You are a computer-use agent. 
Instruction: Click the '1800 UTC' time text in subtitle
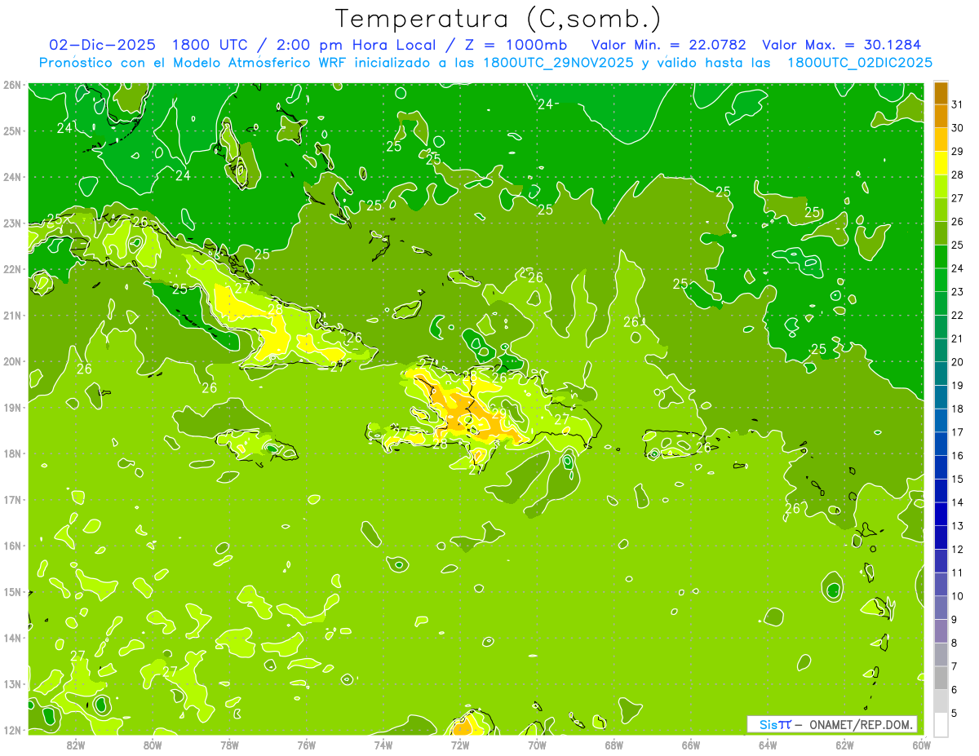pos(211,45)
